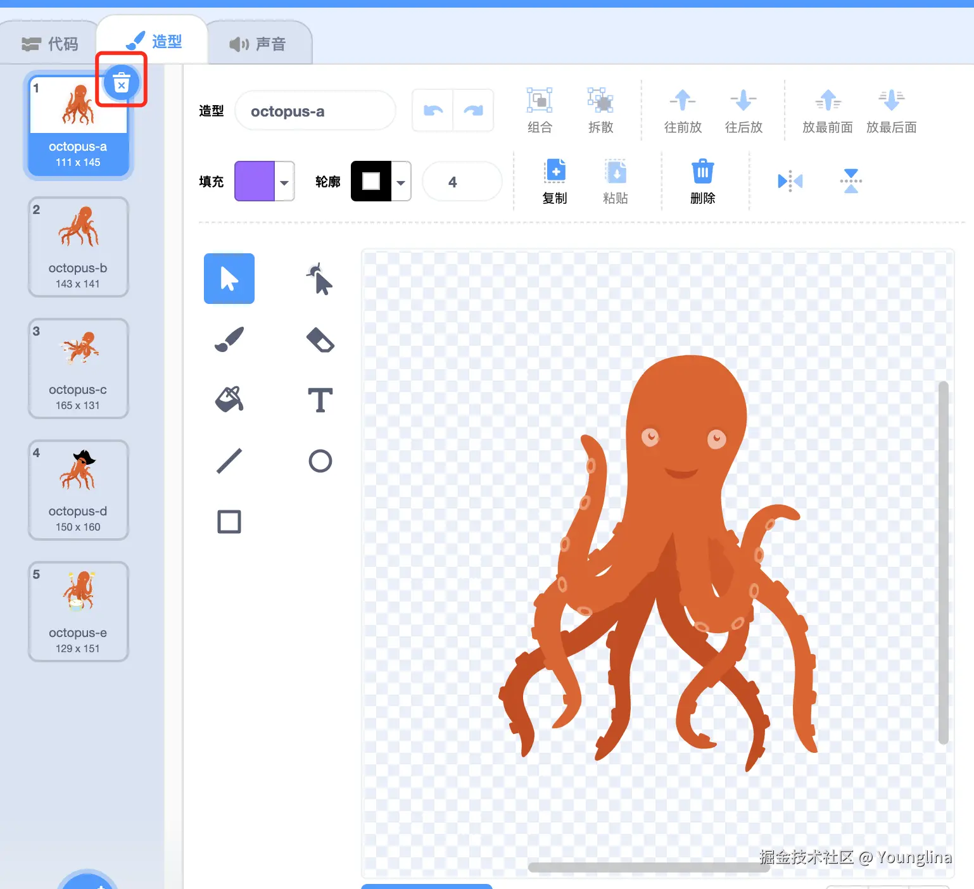Select the arrow Select tool

[229, 279]
